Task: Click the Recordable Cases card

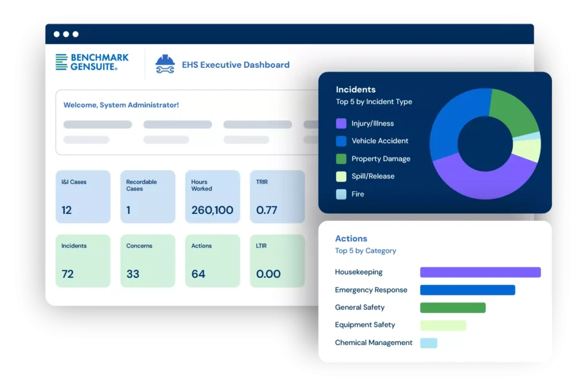Action: click(148, 196)
